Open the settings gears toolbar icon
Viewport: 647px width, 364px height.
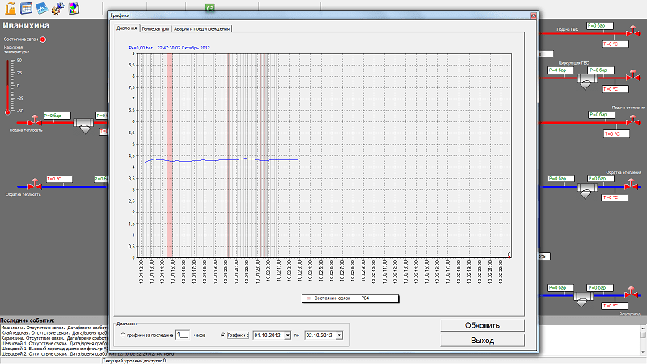coord(57,8)
